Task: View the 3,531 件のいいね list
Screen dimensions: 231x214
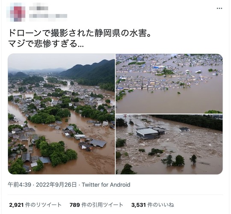Action: point(153,205)
